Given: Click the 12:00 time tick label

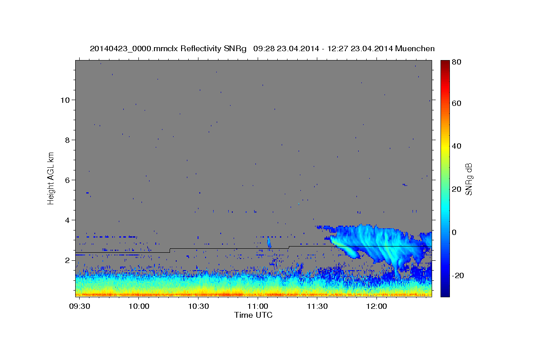Looking at the screenshot, I should 376,307.
